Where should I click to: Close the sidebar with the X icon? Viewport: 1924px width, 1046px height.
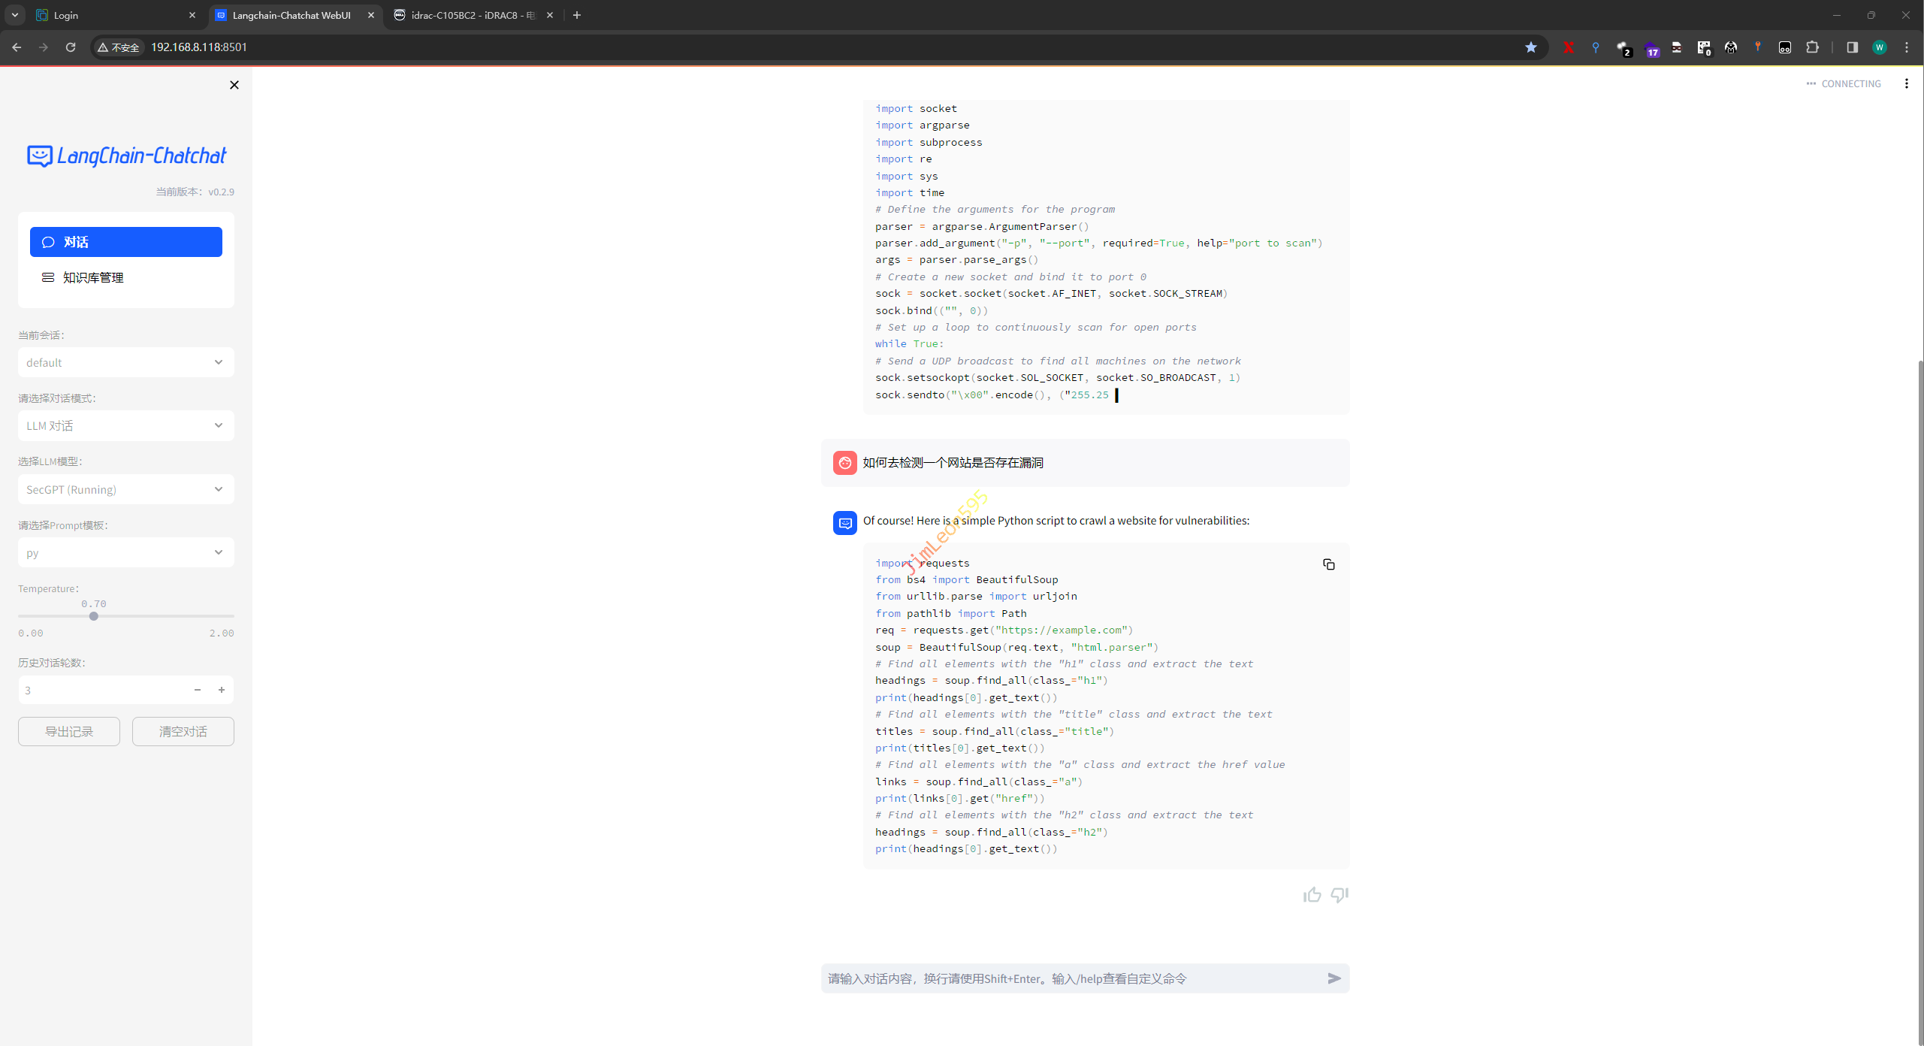coord(234,85)
